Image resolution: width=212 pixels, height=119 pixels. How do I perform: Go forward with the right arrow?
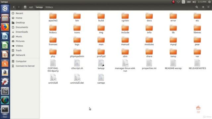click(19, 7)
